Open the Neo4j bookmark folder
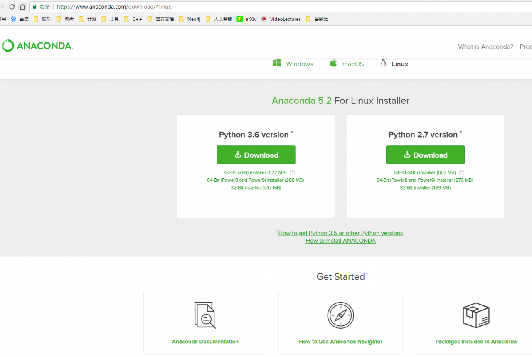Screen dimensions: 532x357 coord(190,19)
